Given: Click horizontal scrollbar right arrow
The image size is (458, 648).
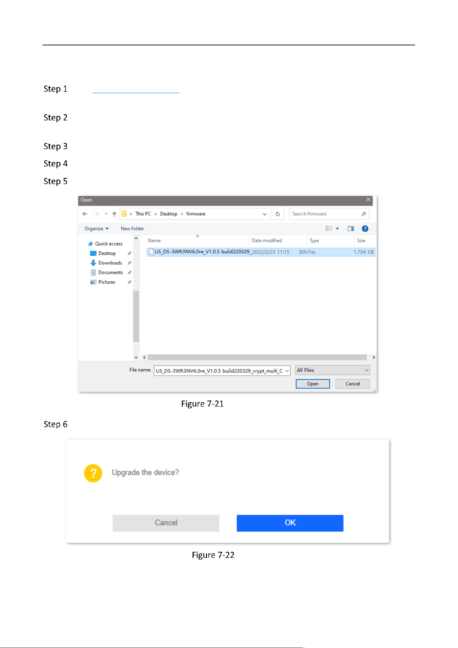Looking at the screenshot, I should [374, 357].
